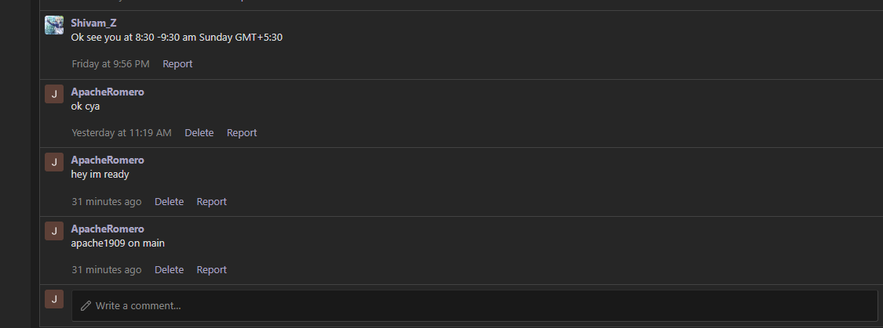883x328 pixels.
Task: Open ApacheRomero's name above "apache1909 on main"
Action: [108, 229]
